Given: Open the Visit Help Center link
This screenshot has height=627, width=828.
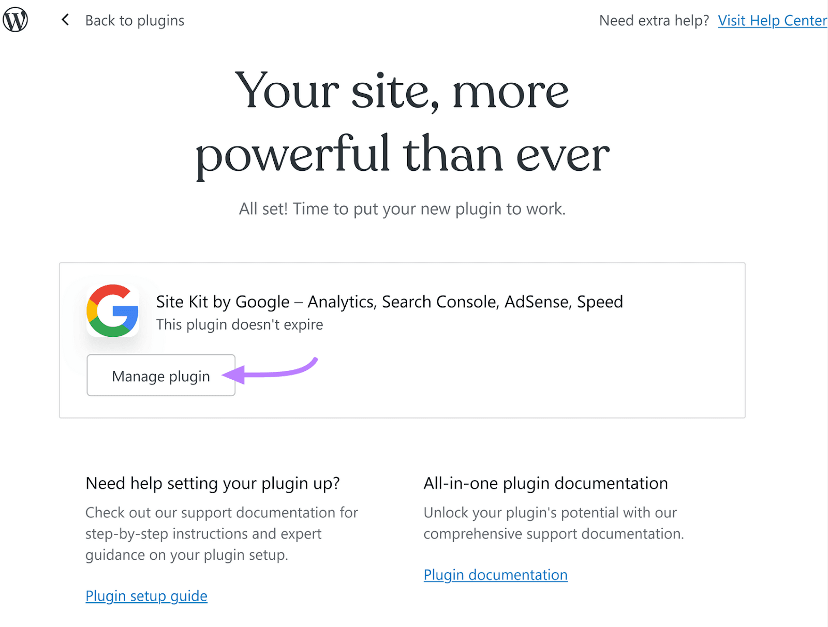Looking at the screenshot, I should tap(772, 21).
